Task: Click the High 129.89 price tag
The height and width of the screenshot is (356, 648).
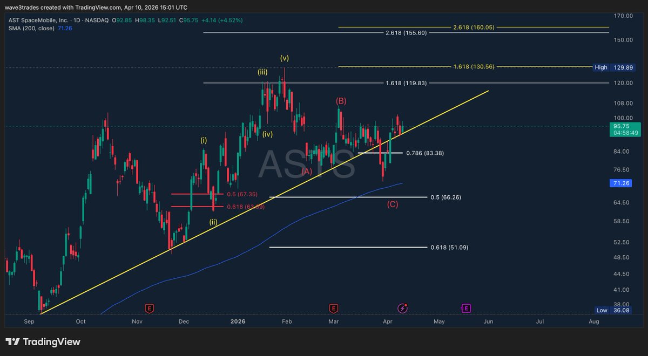Action: tap(613, 67)
